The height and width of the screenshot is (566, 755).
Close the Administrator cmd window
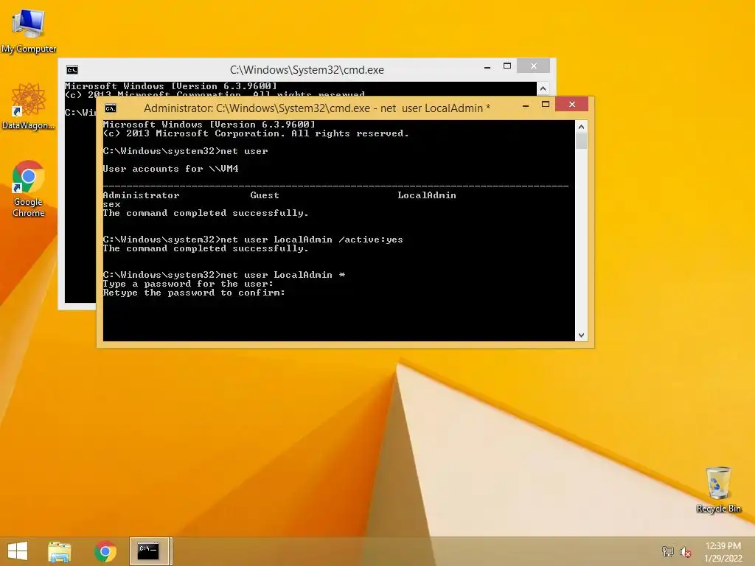point(571,105)
